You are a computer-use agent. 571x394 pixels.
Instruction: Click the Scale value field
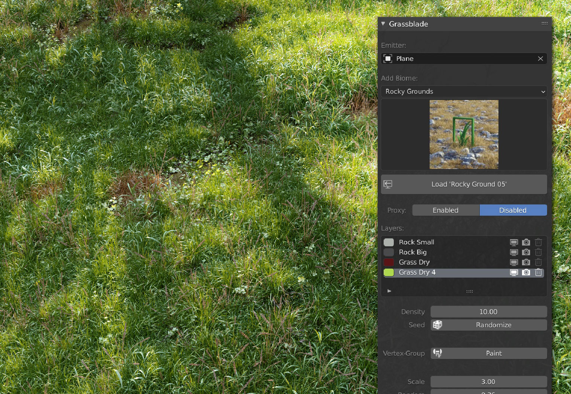[489, 382]
